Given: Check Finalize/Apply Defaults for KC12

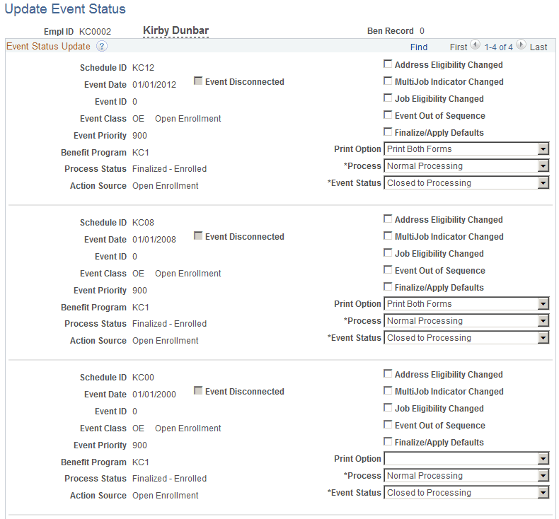Looking at the screenshot, I should click(x=388, y=132).
